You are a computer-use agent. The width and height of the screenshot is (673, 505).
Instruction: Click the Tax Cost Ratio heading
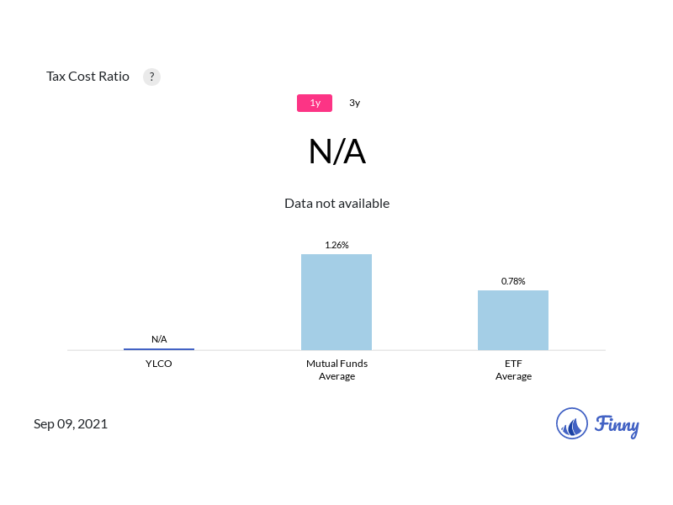[x=87, y=77]
